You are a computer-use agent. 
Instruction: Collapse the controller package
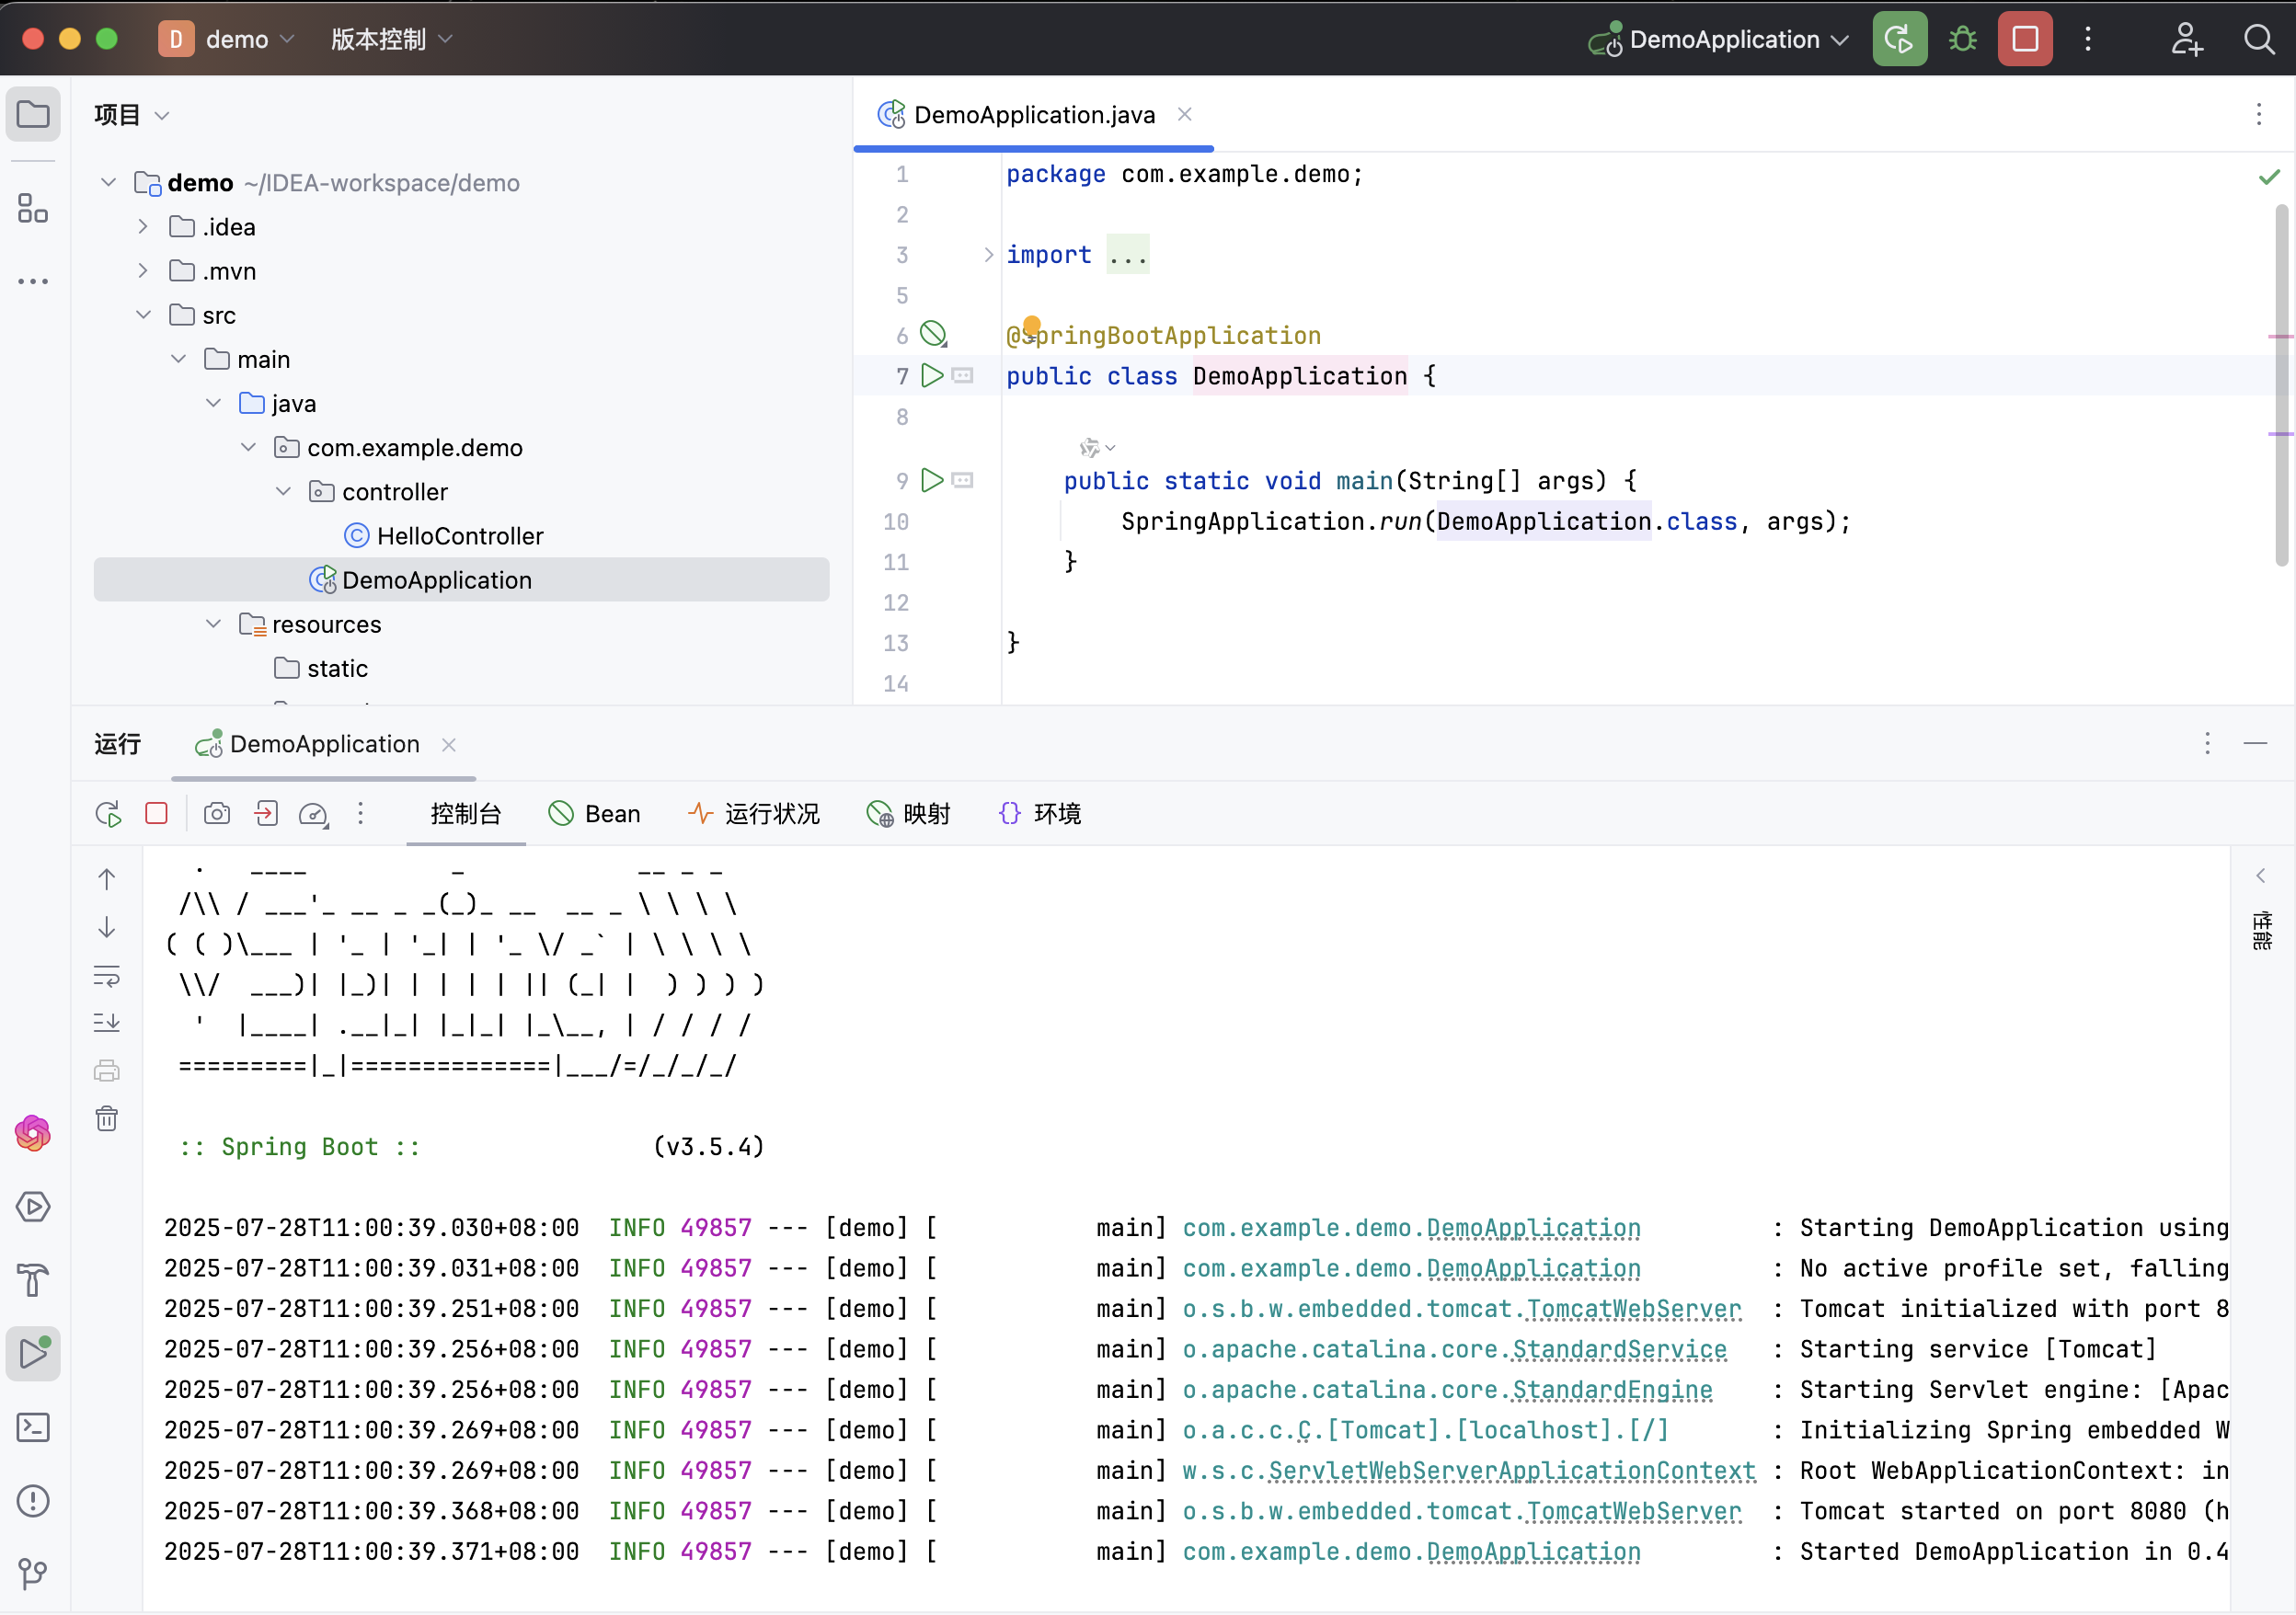click(x=283, y=491)
